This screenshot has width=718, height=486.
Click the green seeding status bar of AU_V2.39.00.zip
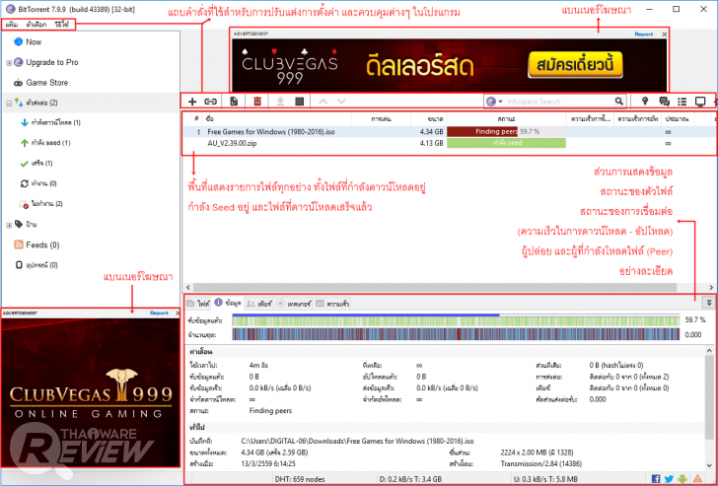506,143
